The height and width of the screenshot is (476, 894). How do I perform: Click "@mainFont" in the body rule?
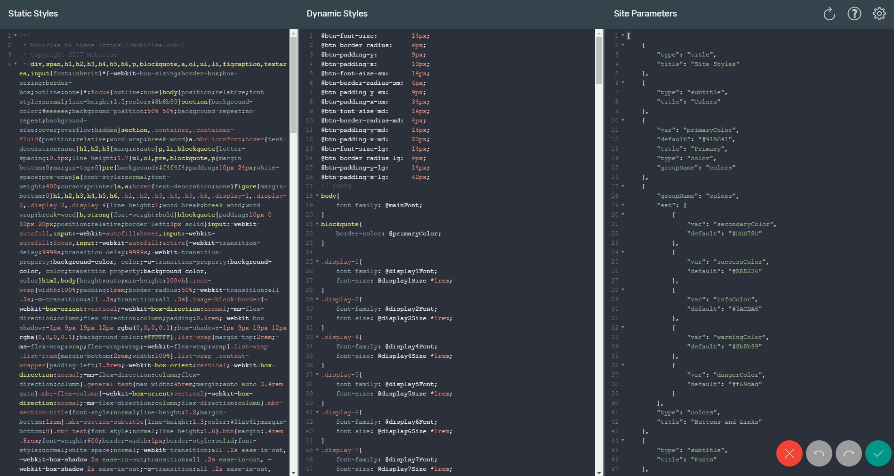pos(402,205)
